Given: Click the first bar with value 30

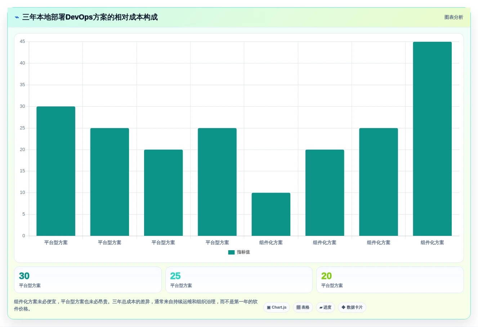Looking at the screenshot, I should click(x=56, y=171).
